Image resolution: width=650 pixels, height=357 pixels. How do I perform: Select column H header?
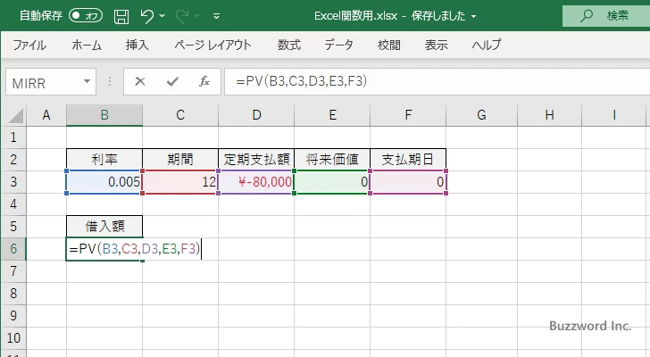[550, 115]
